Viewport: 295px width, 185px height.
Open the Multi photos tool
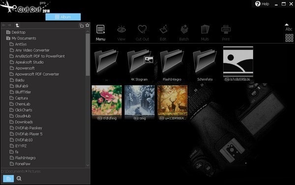coord(205,33)
